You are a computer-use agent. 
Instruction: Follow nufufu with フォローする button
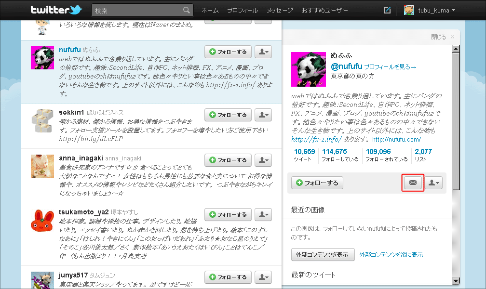[228, 52]
